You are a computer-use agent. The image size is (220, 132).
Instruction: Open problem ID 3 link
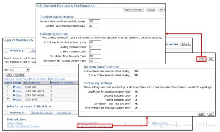25,91
